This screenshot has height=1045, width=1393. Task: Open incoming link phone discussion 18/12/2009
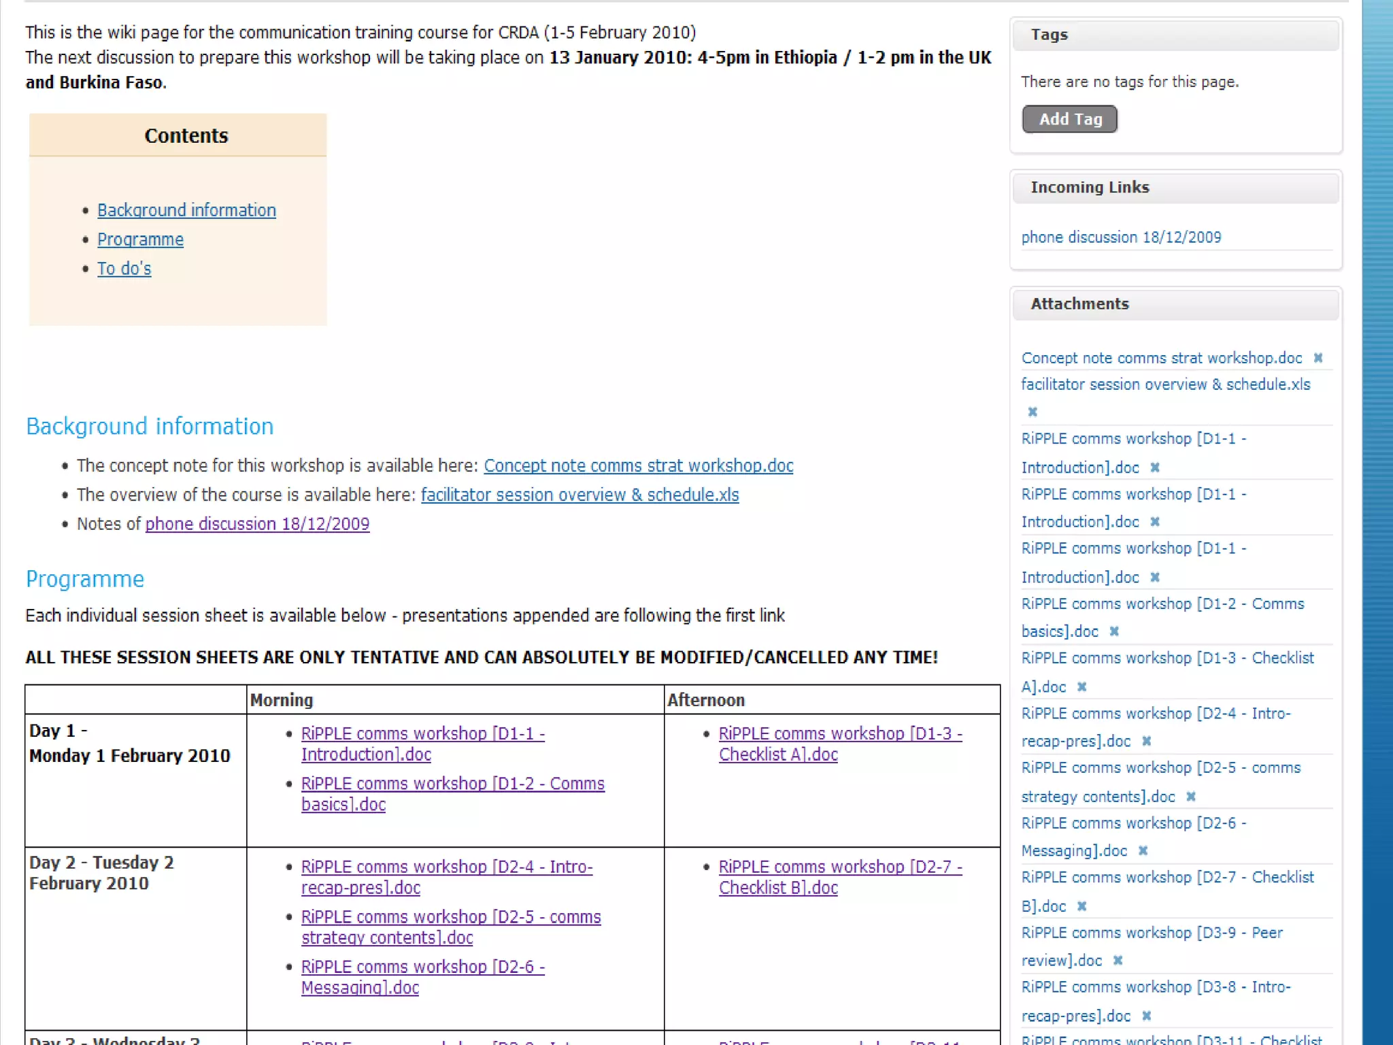click(x=1121, y=237)
